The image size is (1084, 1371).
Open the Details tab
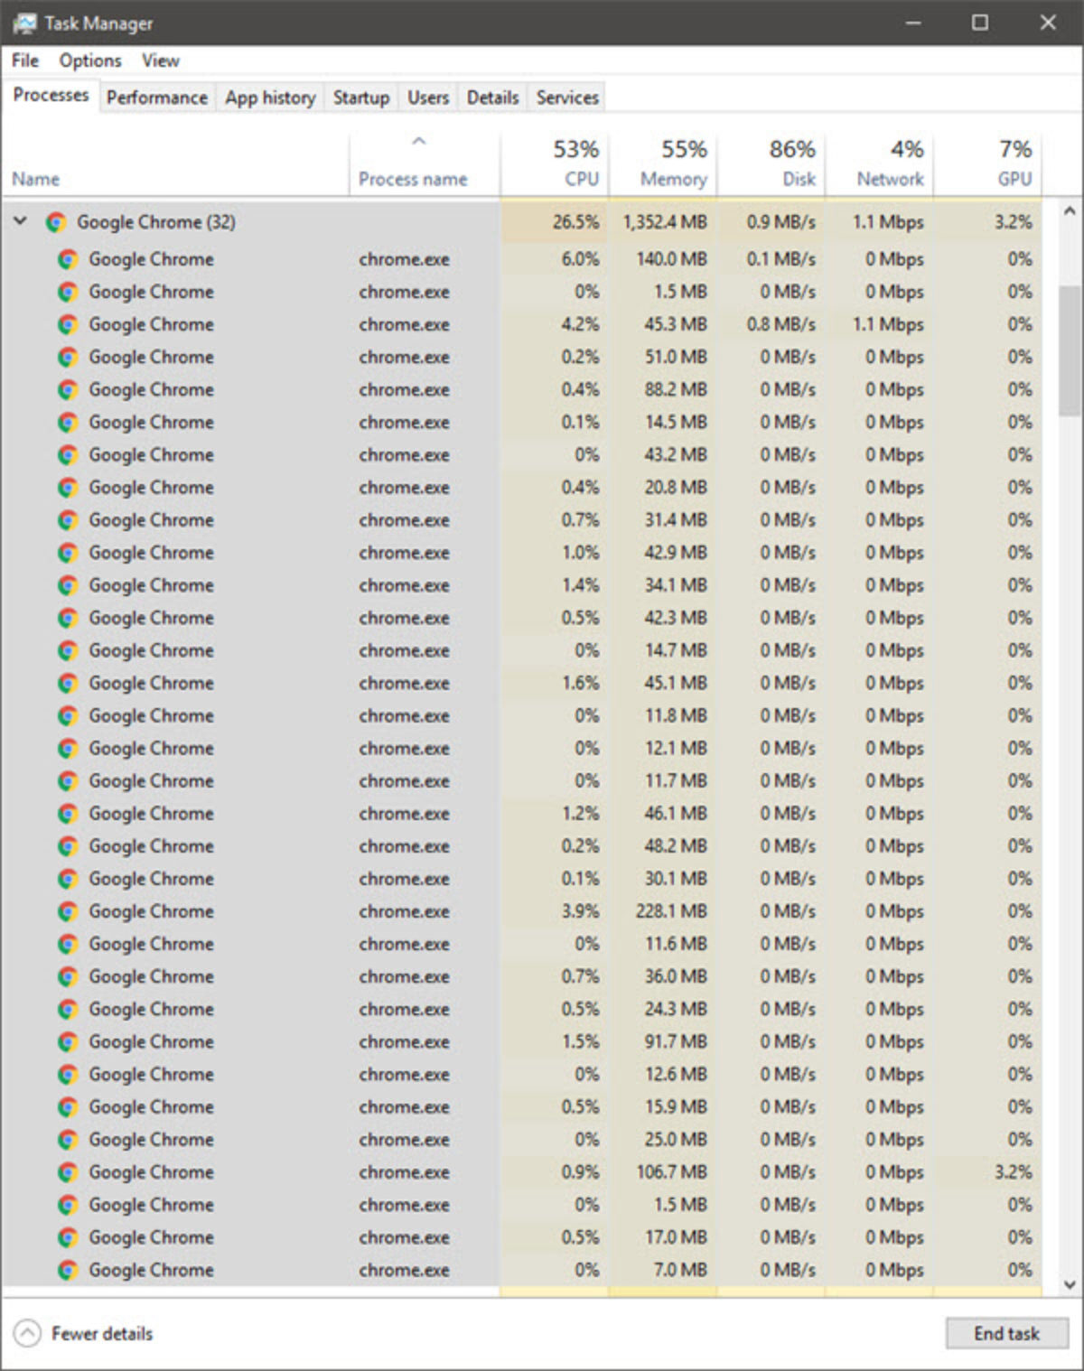click(493, 98)
